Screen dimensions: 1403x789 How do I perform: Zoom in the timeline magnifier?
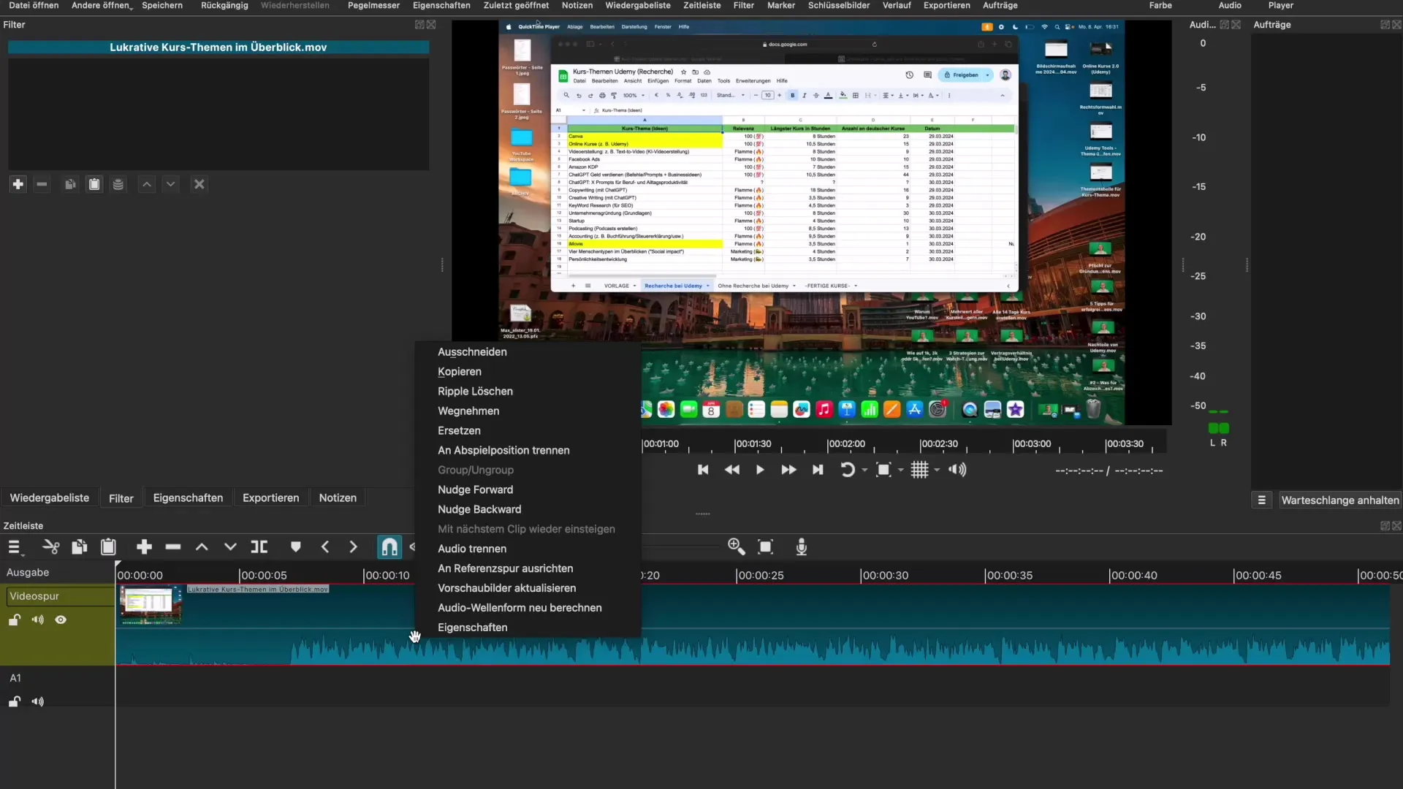pos(737,547)
